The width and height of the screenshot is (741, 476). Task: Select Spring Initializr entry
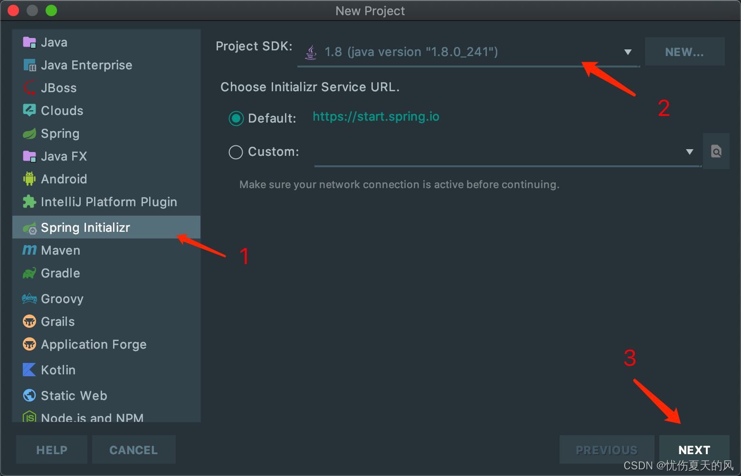pyautogui.click(x=106, y=227)
